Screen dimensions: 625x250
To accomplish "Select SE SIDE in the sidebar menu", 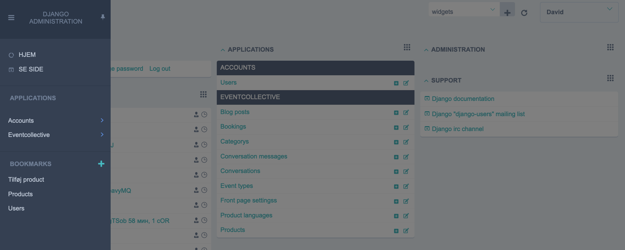I will (31, 69).
